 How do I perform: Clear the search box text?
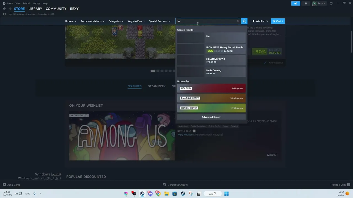tap(238, 21)
